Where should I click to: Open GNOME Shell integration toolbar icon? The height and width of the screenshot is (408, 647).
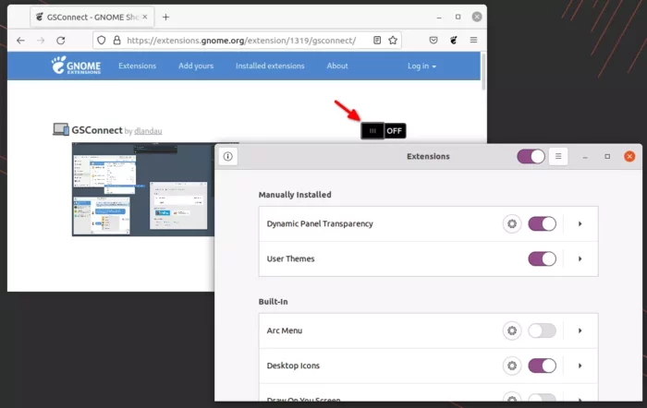(454, 40)
